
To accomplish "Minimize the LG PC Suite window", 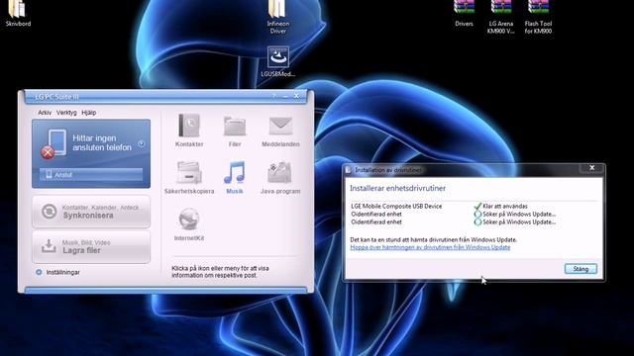I will tap(285, 97).
